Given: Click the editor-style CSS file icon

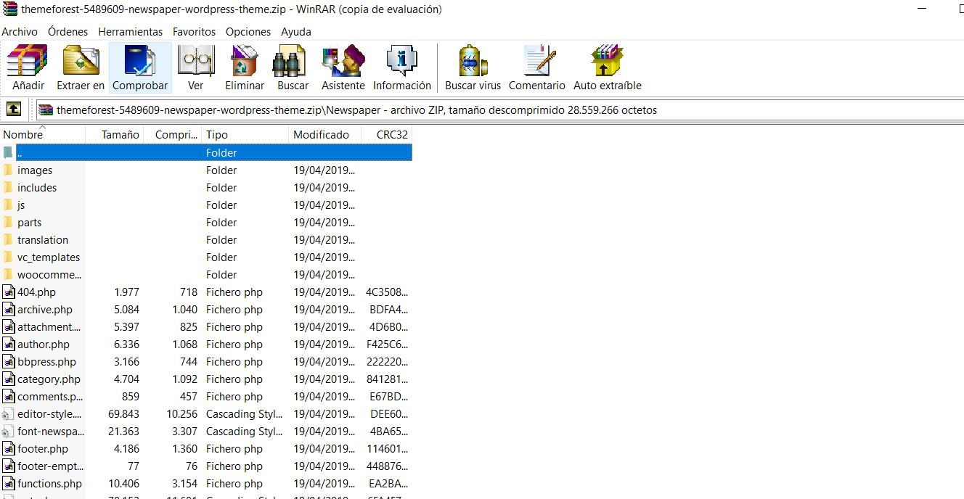Looking at the screenshot, I should tap(8, 414).
